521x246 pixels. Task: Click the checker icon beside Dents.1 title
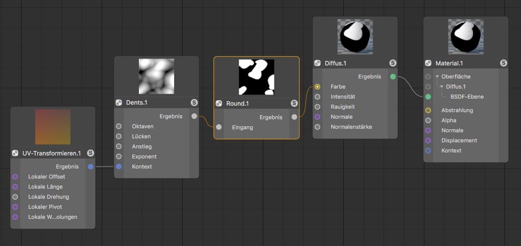point(119,103)
